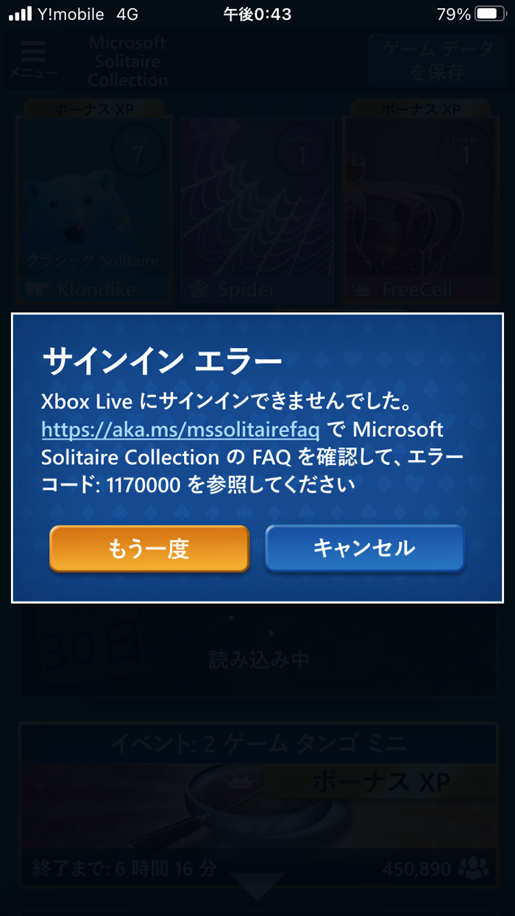The image size is (515, 916).
Task: Tap the キャンセル button
Action: [x=365, y=548]
